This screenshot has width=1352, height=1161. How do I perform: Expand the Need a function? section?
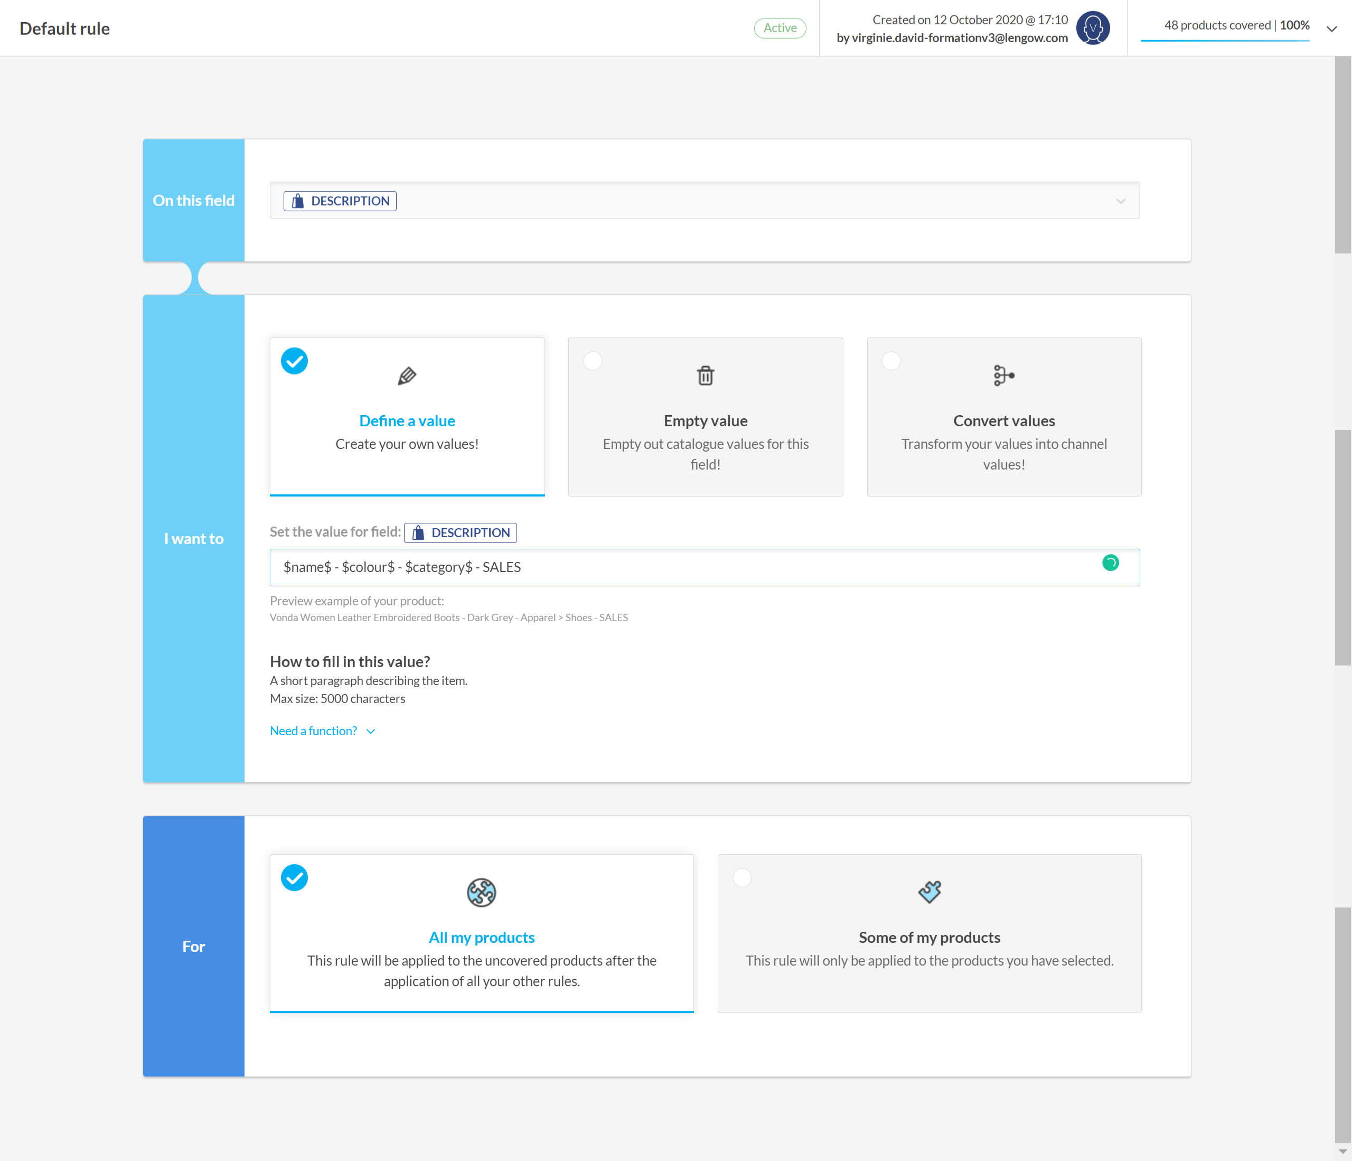[x=322, y=731]
